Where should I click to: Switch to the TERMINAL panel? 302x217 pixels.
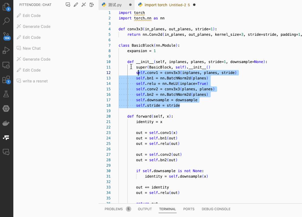[167, 209]
